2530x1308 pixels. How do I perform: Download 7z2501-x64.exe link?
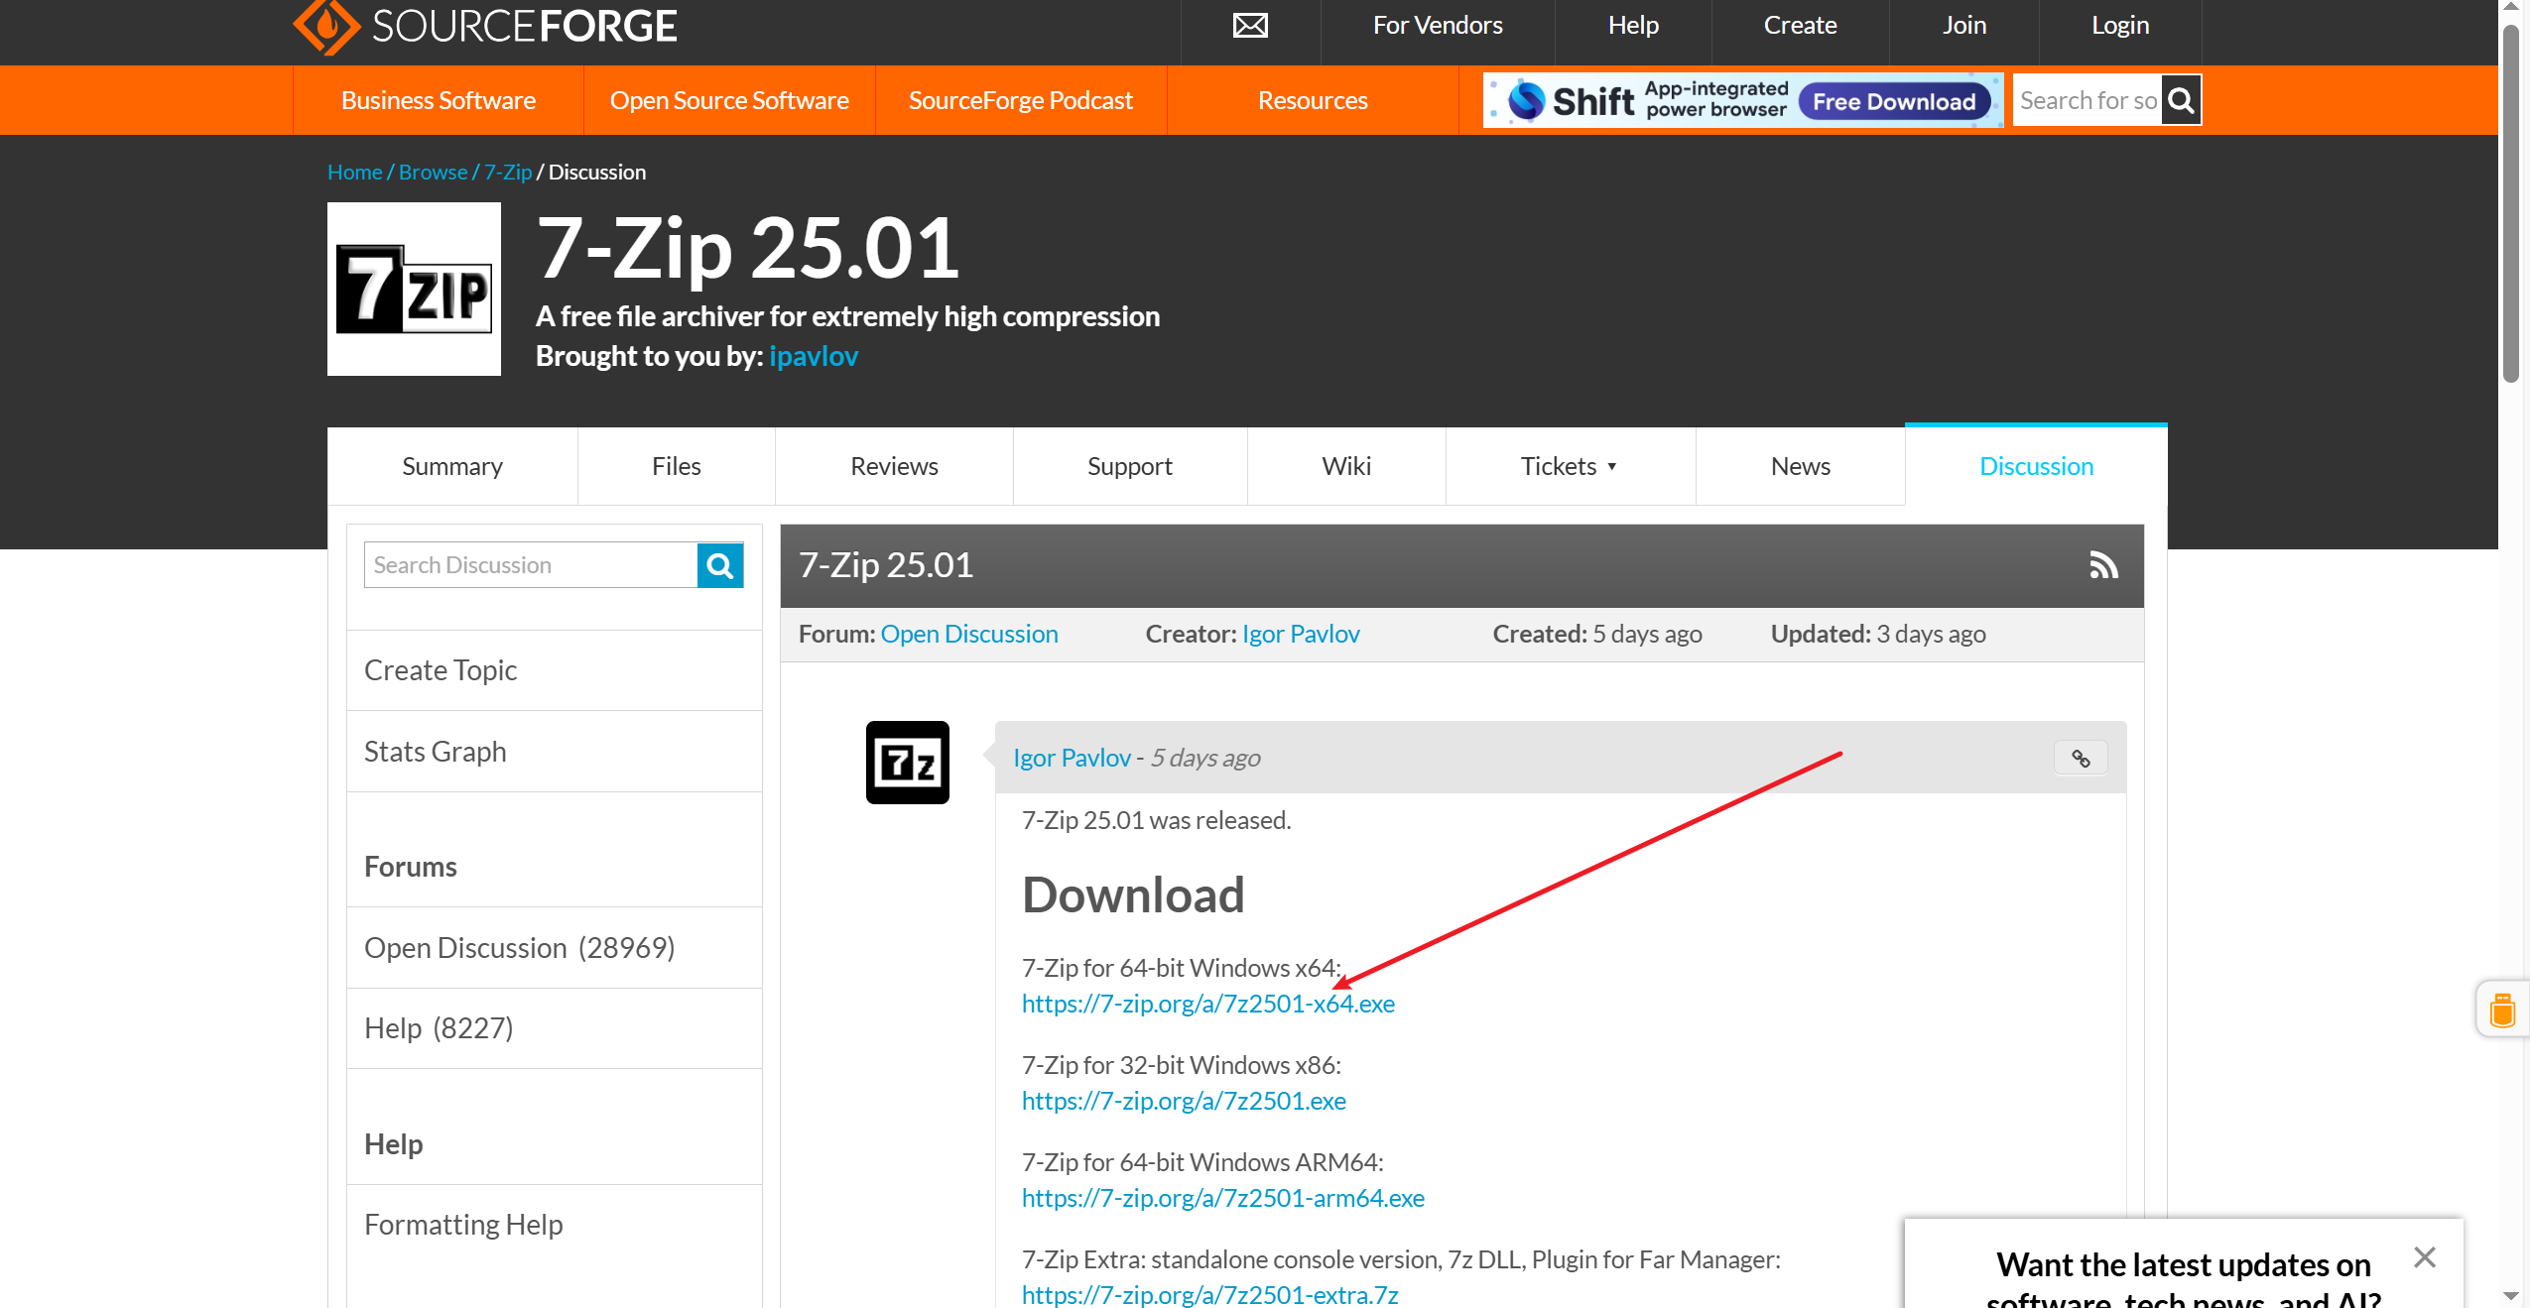point(1208,1004)
